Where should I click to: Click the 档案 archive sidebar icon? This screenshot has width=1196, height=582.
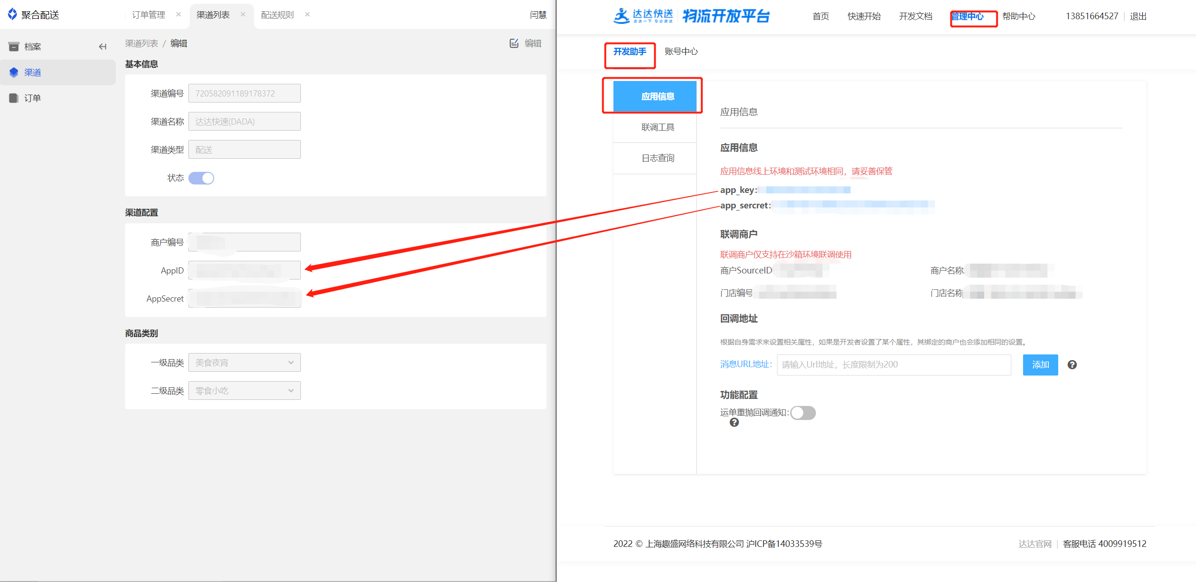pos(14,46)
